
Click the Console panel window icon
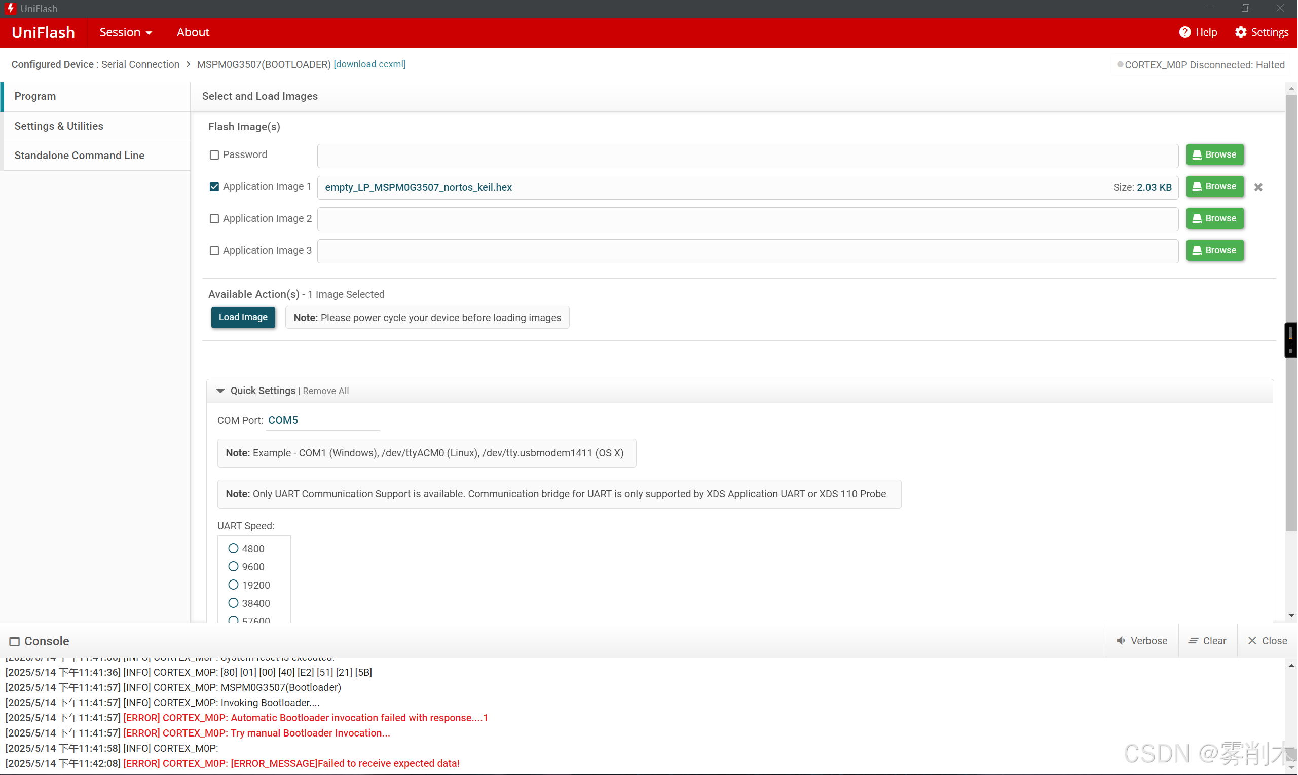pos(15,641)
